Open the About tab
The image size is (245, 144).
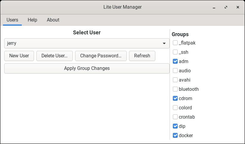click(53, 20)
